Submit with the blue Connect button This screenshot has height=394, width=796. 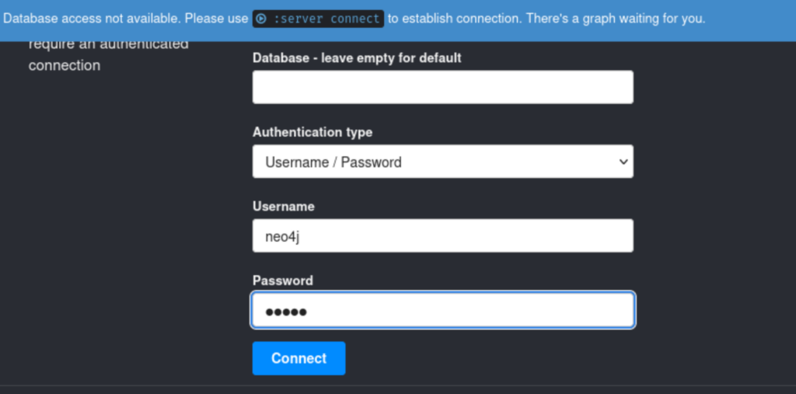[x=299, y=358]
